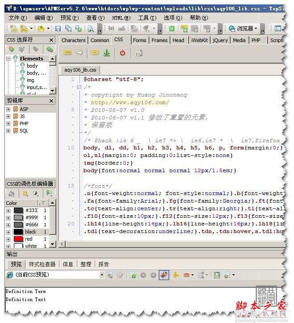This screenshot has width=294, height=323.
Task: Navigate back in preview pane
Action: click(x=143, y=275)
